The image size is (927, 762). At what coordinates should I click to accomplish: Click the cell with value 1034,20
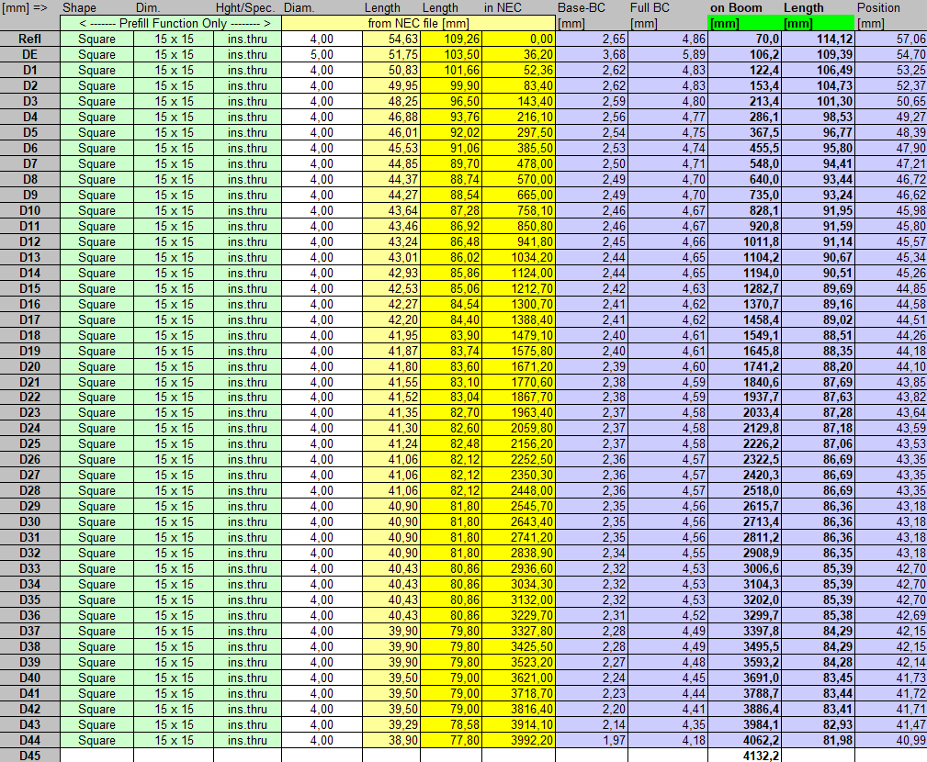tap(518, 258)
